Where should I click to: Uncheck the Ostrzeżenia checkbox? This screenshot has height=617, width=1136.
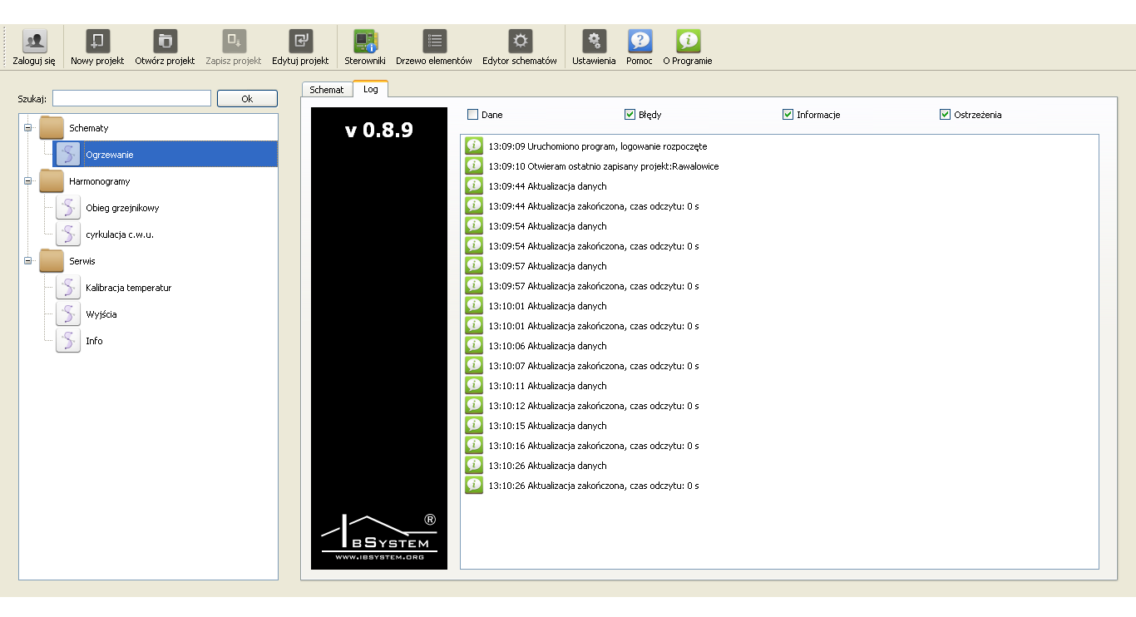click(945, 115)
